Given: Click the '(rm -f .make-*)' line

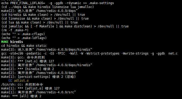Looking at the screenshot, I should (15, 30).
